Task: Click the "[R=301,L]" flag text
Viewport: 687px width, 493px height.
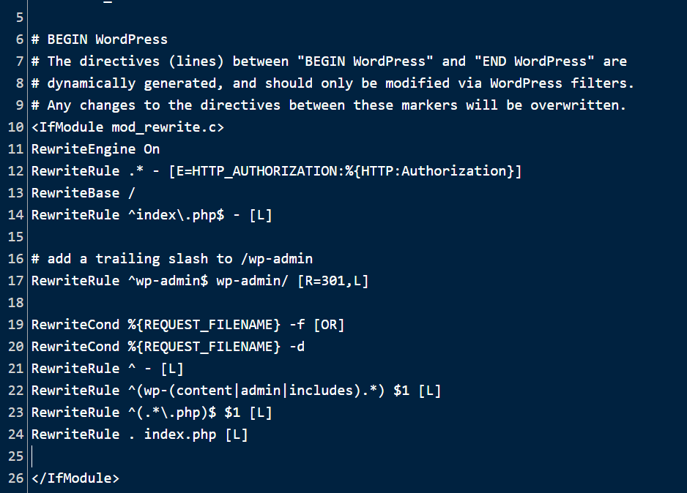Action: [333, 281]
